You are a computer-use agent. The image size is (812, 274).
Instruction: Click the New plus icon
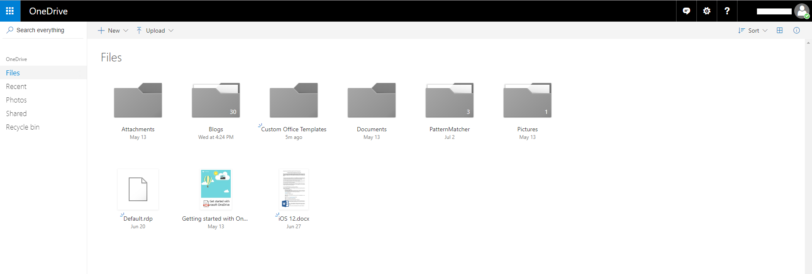tap(101, 30)
